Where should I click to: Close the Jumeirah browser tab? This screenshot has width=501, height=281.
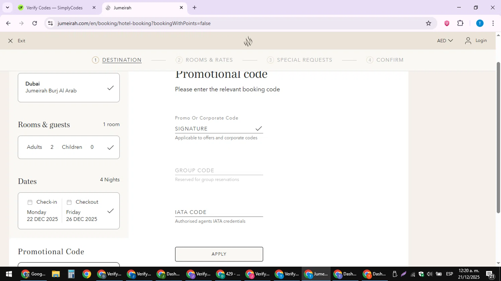click(181, 7)
